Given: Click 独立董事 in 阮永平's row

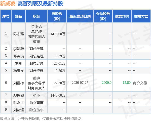Looking at the screenshot, I should pyautogui.click(x=36, y=103).
